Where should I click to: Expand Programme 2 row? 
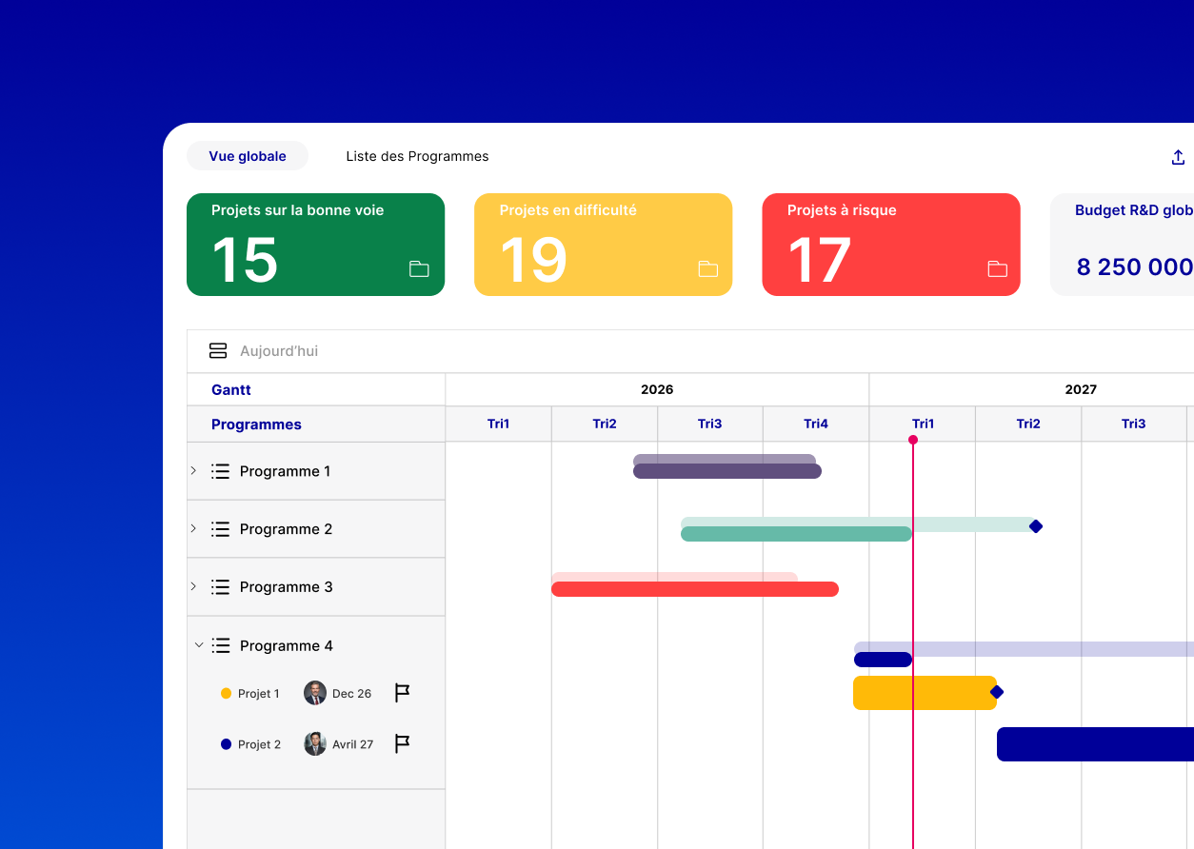[x=193, y=528]
